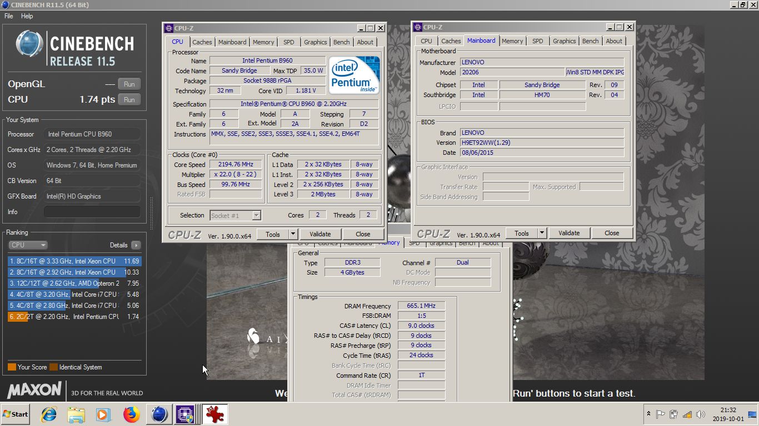Click the Intel Pentium inside logo
The image size is (759, 426).
click(x=354, y=75)
